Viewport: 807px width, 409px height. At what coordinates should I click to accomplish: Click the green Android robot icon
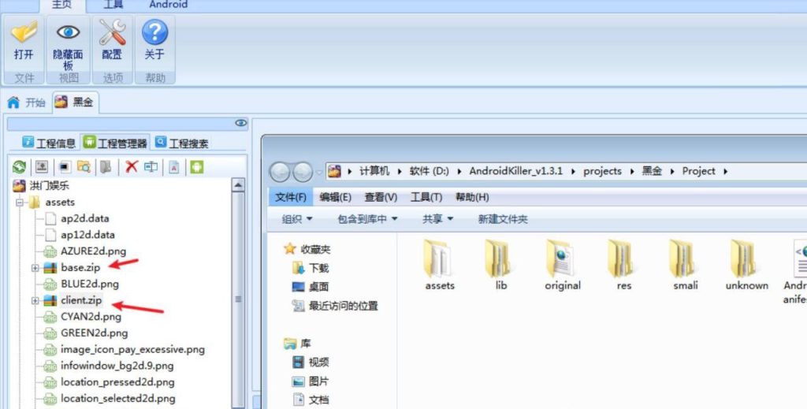coord(196,167)
